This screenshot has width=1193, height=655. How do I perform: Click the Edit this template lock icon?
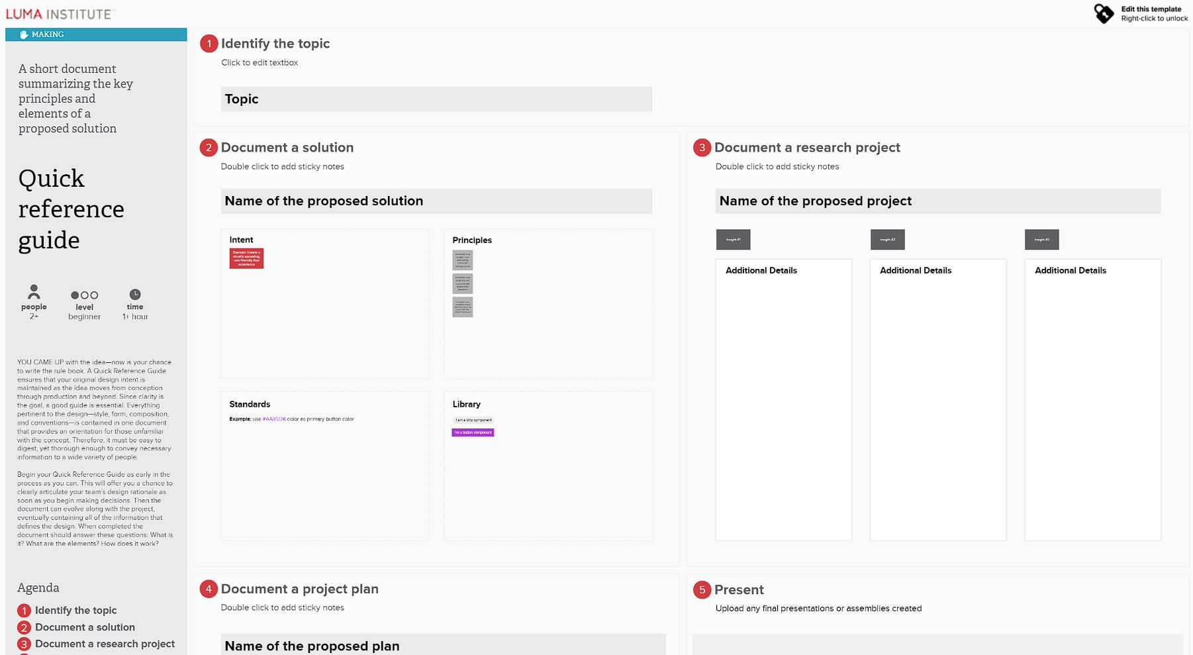pos(1104,13)
